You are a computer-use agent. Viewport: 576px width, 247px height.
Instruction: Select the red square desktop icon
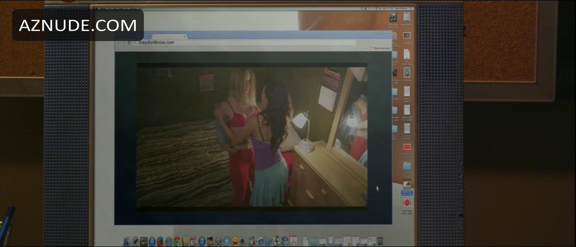(x=407, y=147)
